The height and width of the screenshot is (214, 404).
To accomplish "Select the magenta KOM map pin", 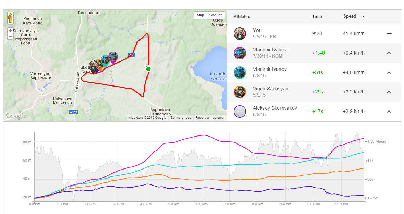I will tap(113, 58).
